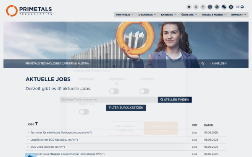Click the Primetals Technologies logo
Viewport: 252px width, 157px height.
29,11
